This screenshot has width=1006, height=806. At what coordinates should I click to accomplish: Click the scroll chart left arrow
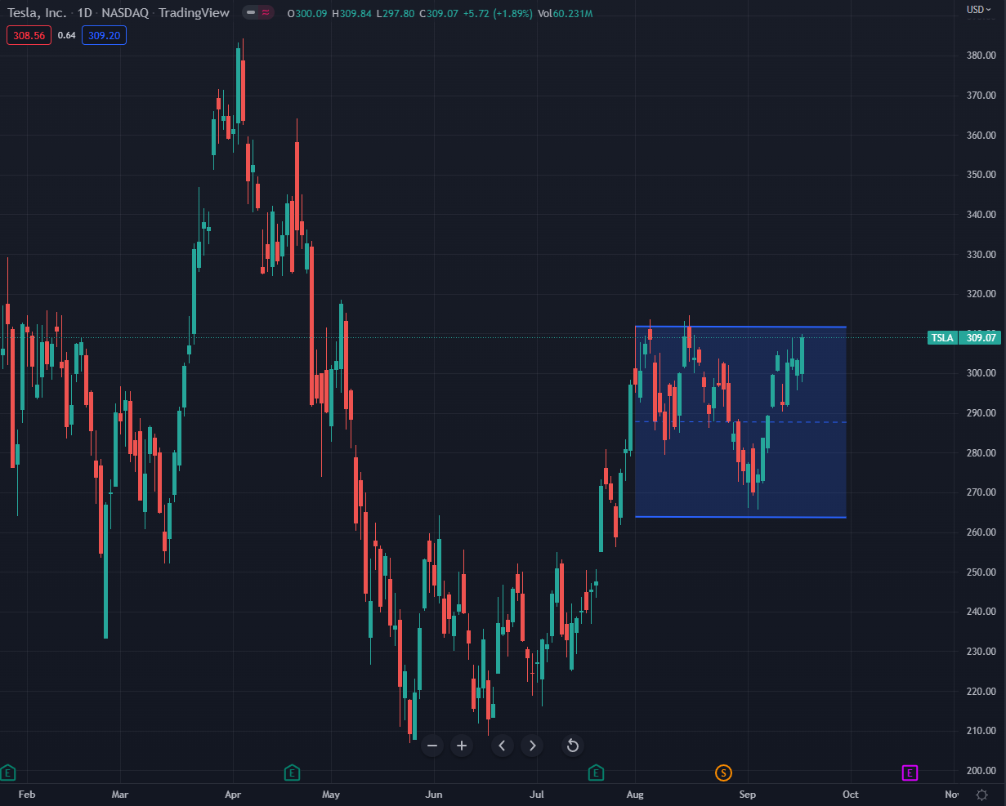(x=503, y=746)
